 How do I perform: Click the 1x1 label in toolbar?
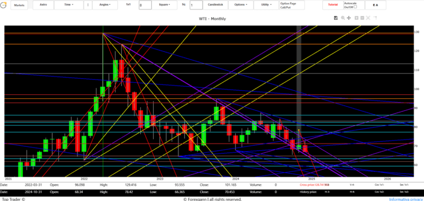128,4
